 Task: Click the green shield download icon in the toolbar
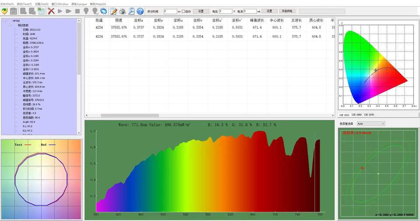[4, 11]
